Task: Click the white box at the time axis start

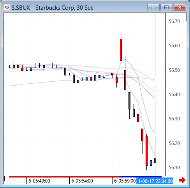Action: click(7, 180)
